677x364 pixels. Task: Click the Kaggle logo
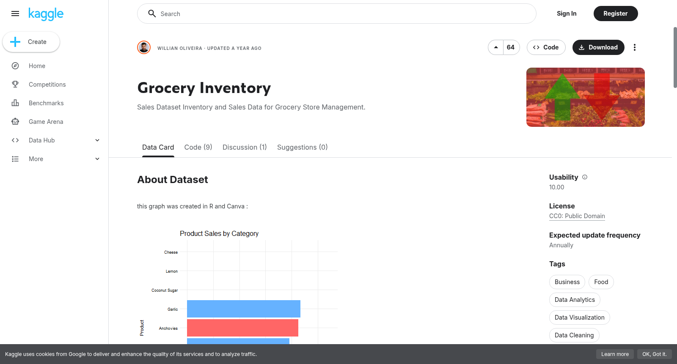tap(46, 14)
